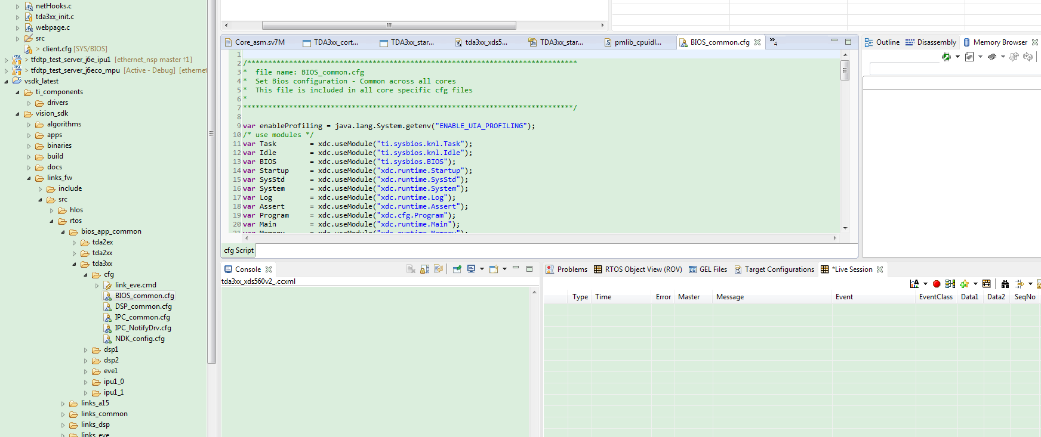
Task: Click the column settings icon next to record button
Action: (950, 284)
